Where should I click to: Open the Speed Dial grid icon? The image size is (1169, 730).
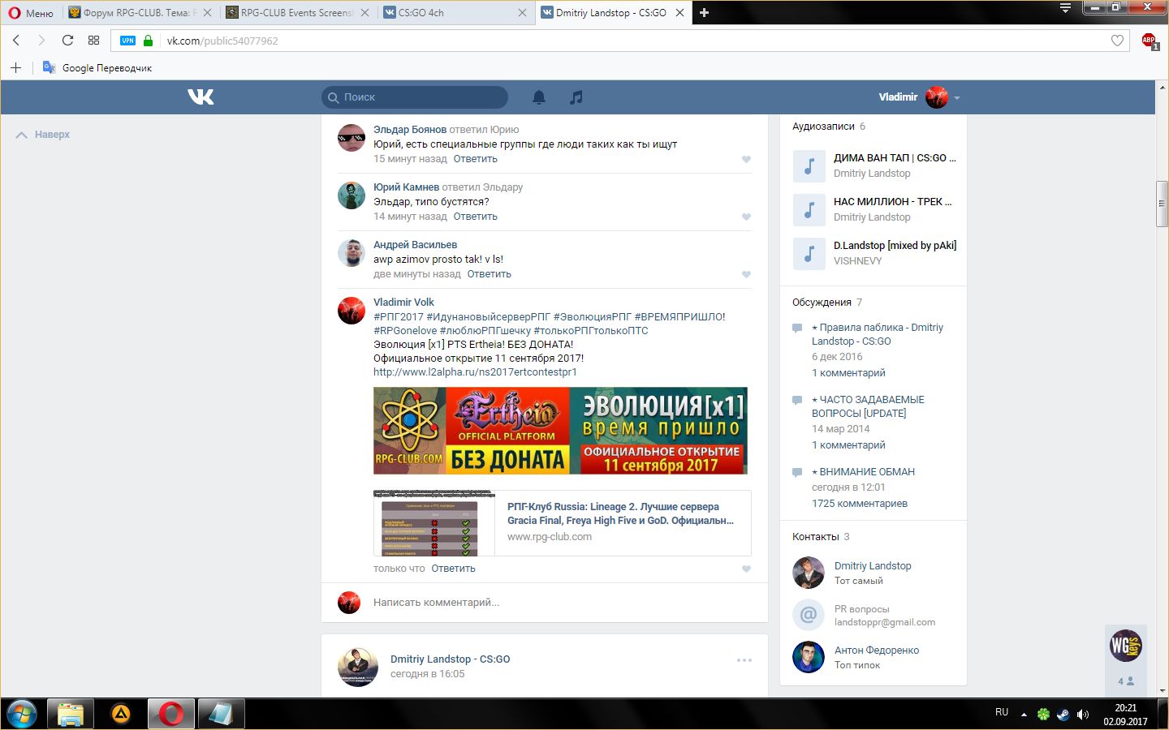93,41
